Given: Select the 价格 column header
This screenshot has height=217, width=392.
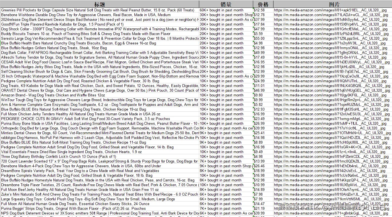Looking at the screenshot, I should point(263,4).
